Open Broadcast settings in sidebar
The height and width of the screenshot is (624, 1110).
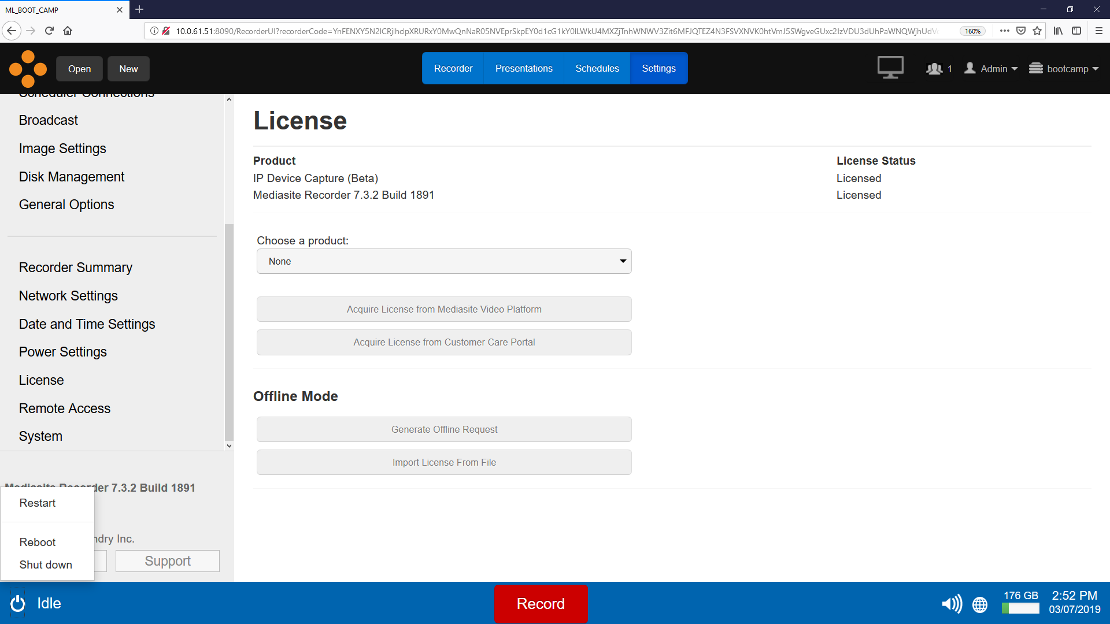pyautogui.click(x=49, y=120)
